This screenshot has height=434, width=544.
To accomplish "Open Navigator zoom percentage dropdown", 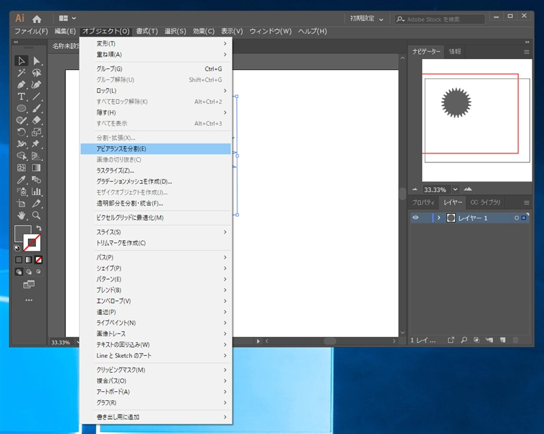I will tap(455, 189).
